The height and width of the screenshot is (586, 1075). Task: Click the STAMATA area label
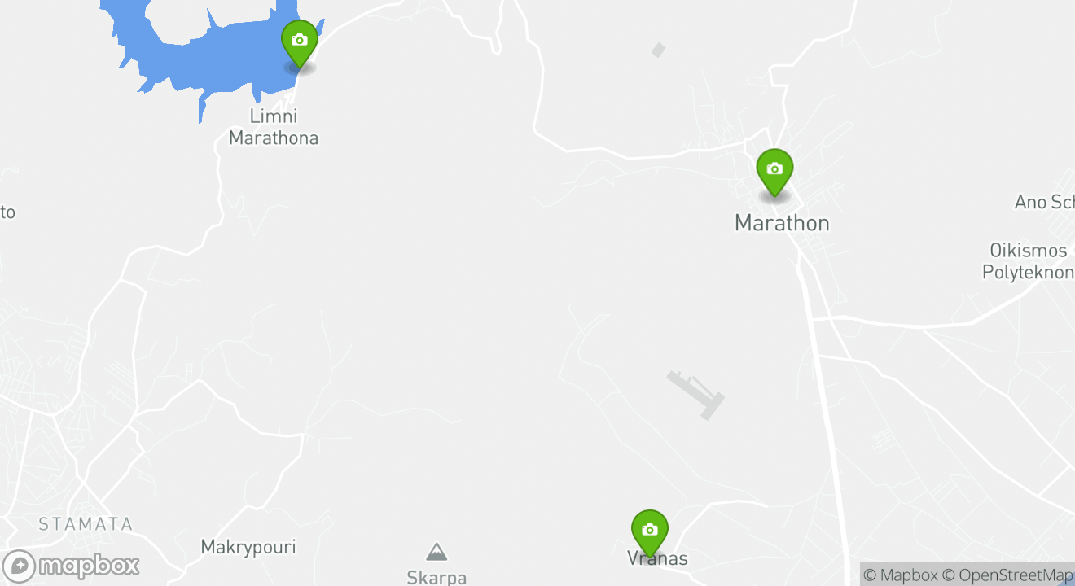tap(86, 524)
